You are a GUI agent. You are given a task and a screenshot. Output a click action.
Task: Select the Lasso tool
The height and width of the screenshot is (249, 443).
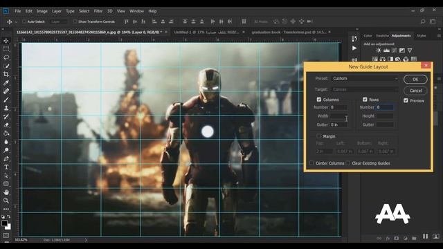pos(6,57)
